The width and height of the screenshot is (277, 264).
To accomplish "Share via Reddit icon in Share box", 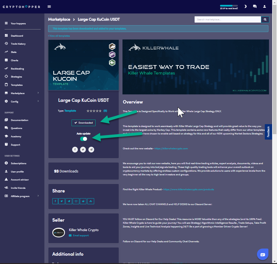I will (x=83, y=201).
